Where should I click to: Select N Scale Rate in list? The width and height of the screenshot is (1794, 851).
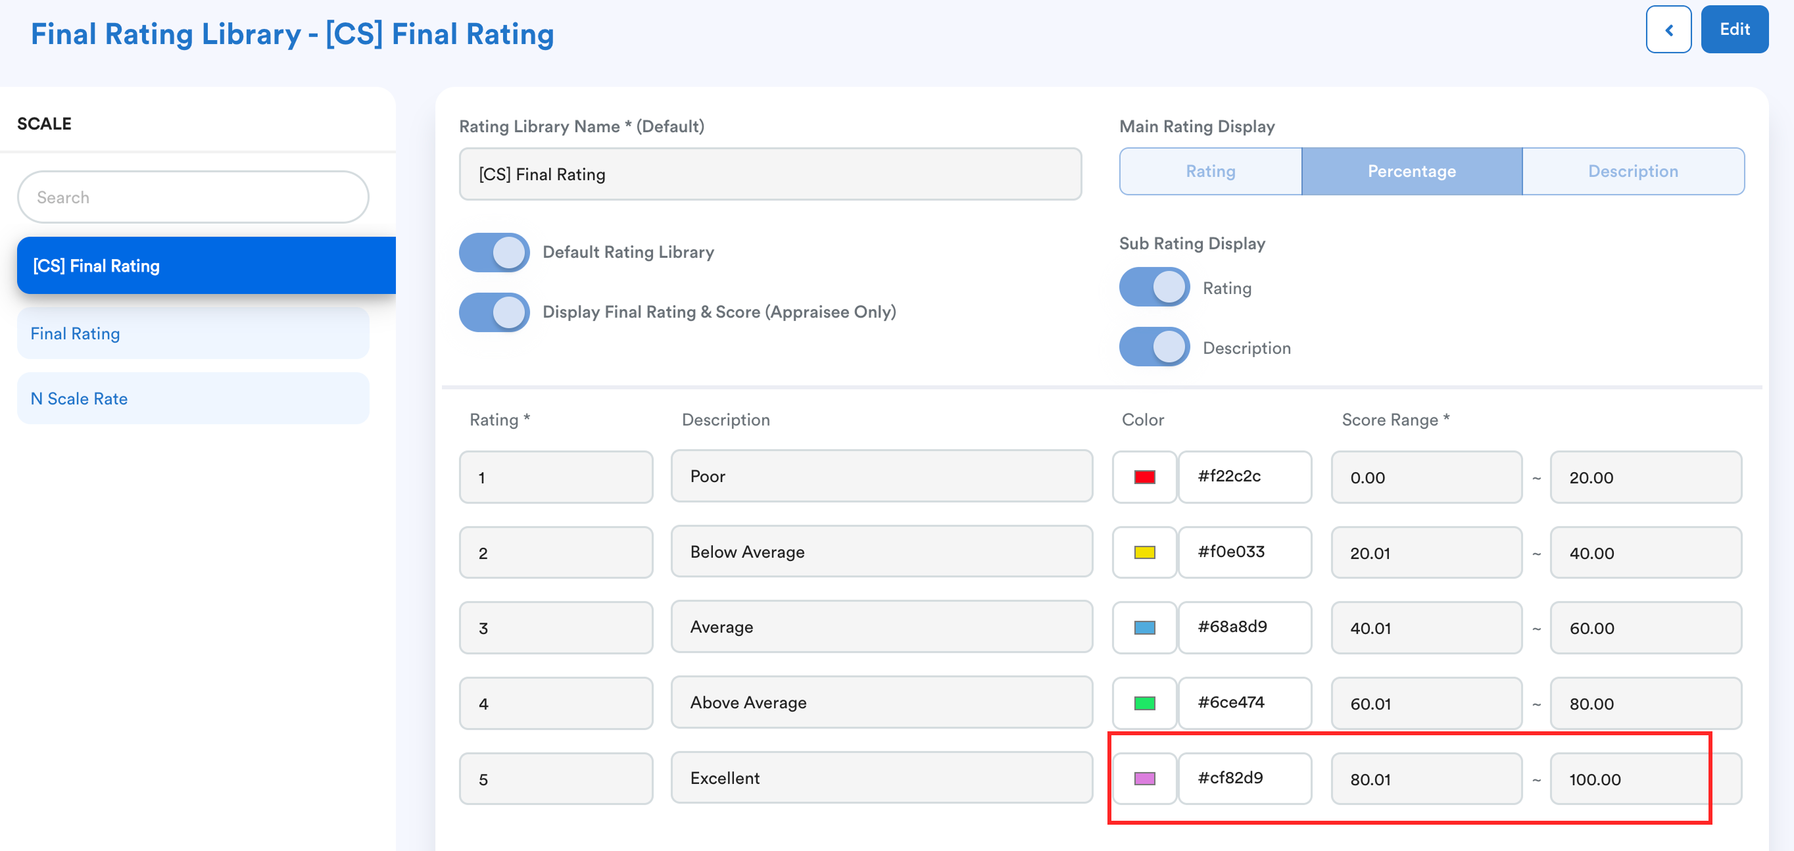pyautogui.click(x=193, y=399)
